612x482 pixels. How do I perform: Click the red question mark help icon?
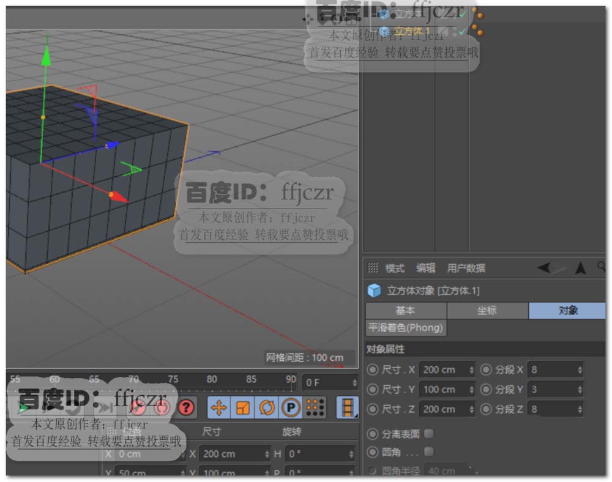(186, 407)
